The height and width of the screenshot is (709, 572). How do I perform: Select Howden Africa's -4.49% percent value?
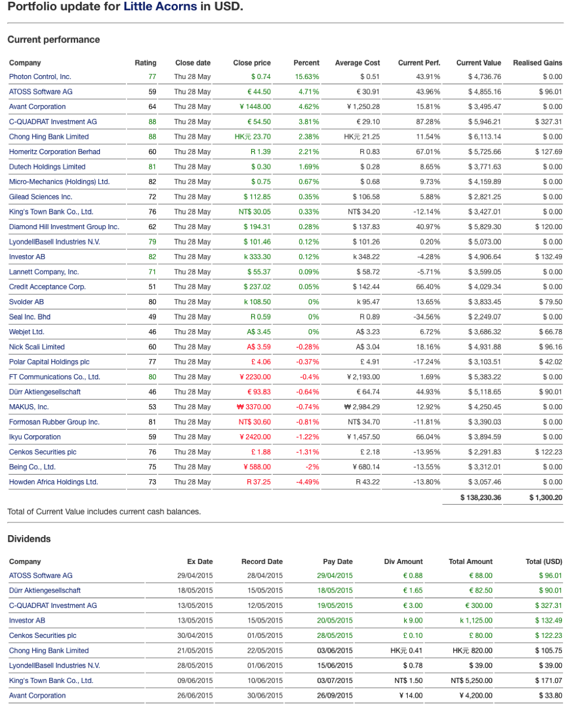[308, 482]
